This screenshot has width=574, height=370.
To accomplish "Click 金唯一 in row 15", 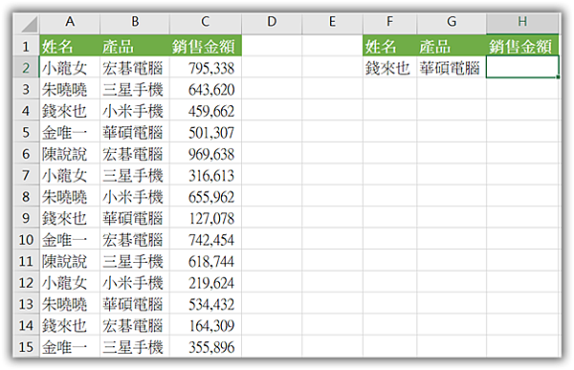I will 64,347.
